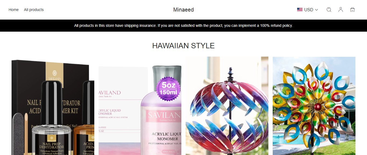Expand the USD currency selector
This screenshot has width=367, height=155.
click(x=308, y=10)
